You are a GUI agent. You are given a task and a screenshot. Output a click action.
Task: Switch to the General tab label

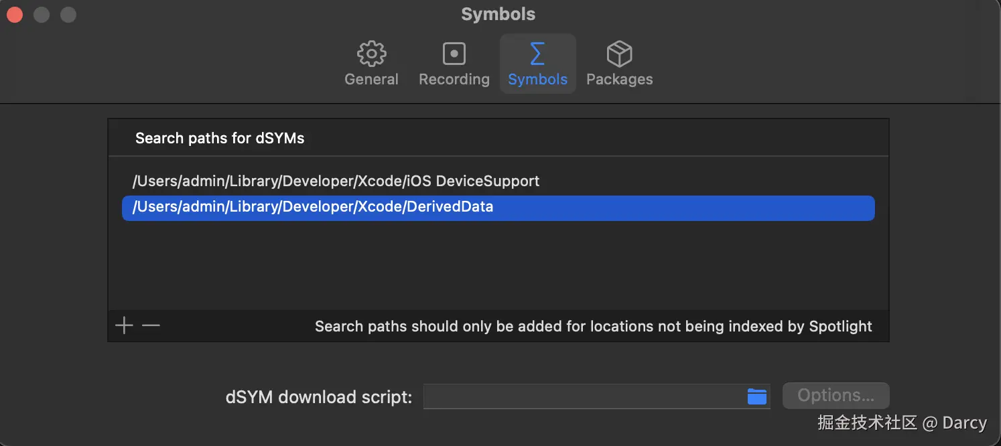point(371,79)
